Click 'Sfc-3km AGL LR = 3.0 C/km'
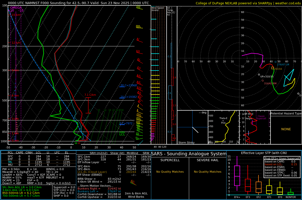302x200 pixels. [22, 187]
